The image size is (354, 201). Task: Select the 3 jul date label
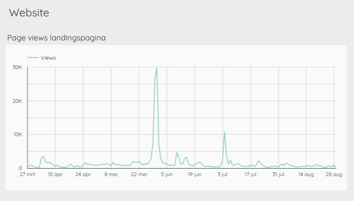(223, 174)
